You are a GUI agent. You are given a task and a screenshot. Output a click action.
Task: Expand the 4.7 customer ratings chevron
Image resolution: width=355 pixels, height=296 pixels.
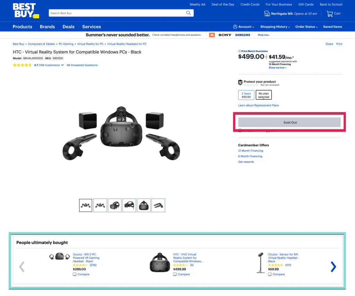click(x=62, y=65)
